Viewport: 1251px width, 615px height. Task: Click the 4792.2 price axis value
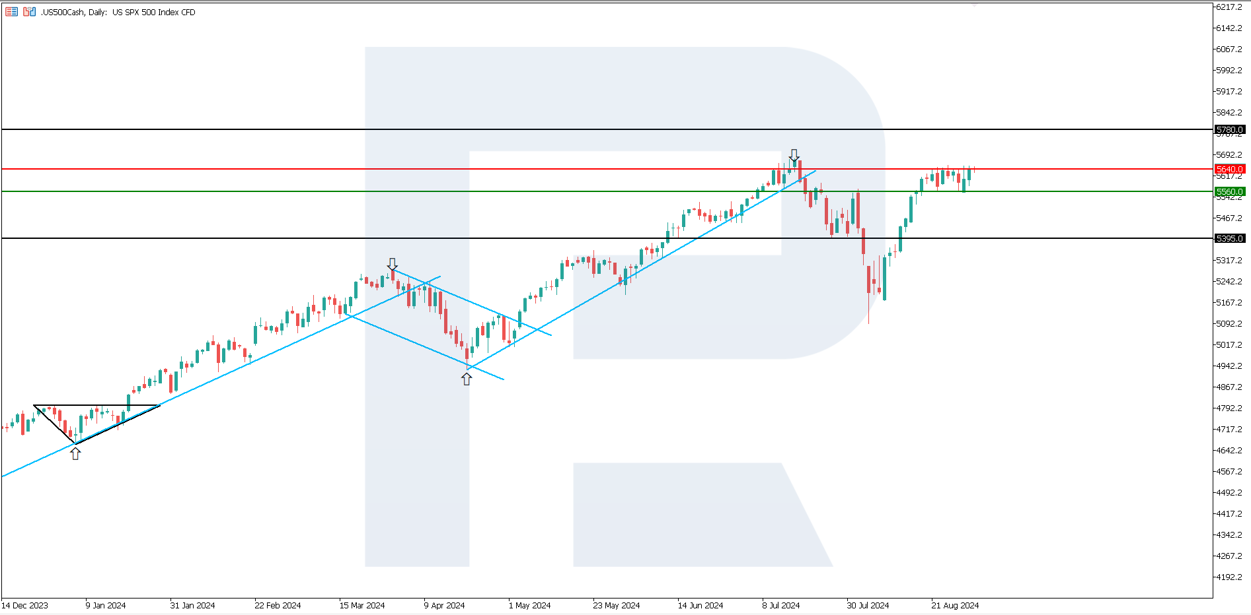tap(1229, 408)
